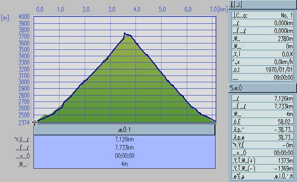The height and width of the screenshot is (182, 297).
Task: Select the section 1 header bar below chart
Action: coord(124,130)
